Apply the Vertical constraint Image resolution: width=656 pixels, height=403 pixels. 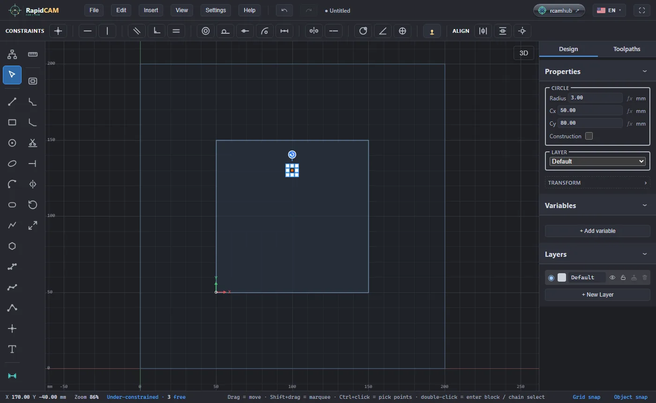click(x=107, y=31)
